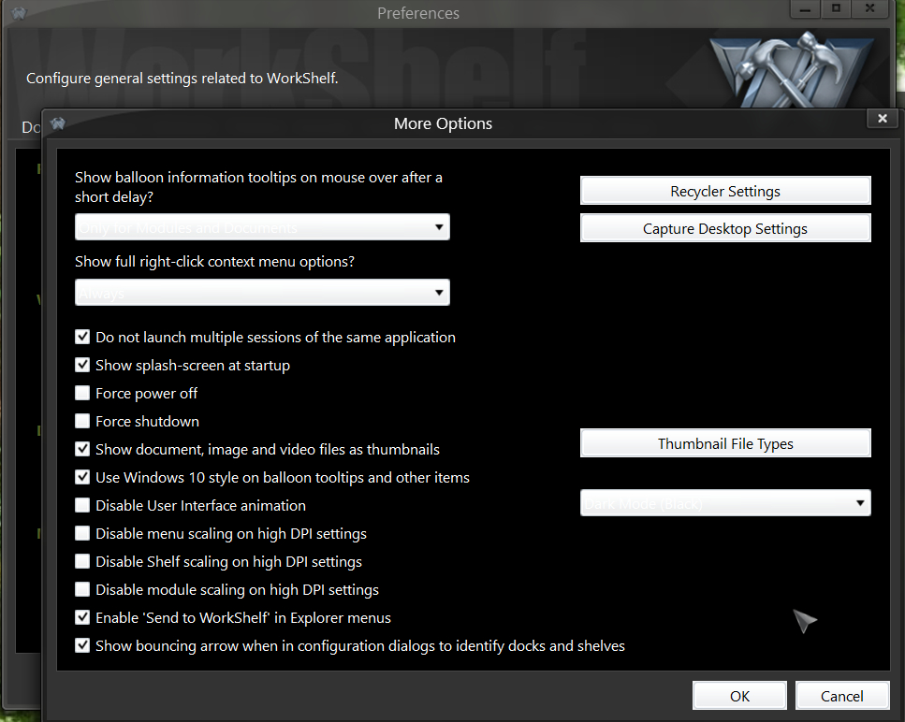Tick 'Disable menu scaling on high DPI settings'
This screenshot has height=722, width=905.
[82, 533]
